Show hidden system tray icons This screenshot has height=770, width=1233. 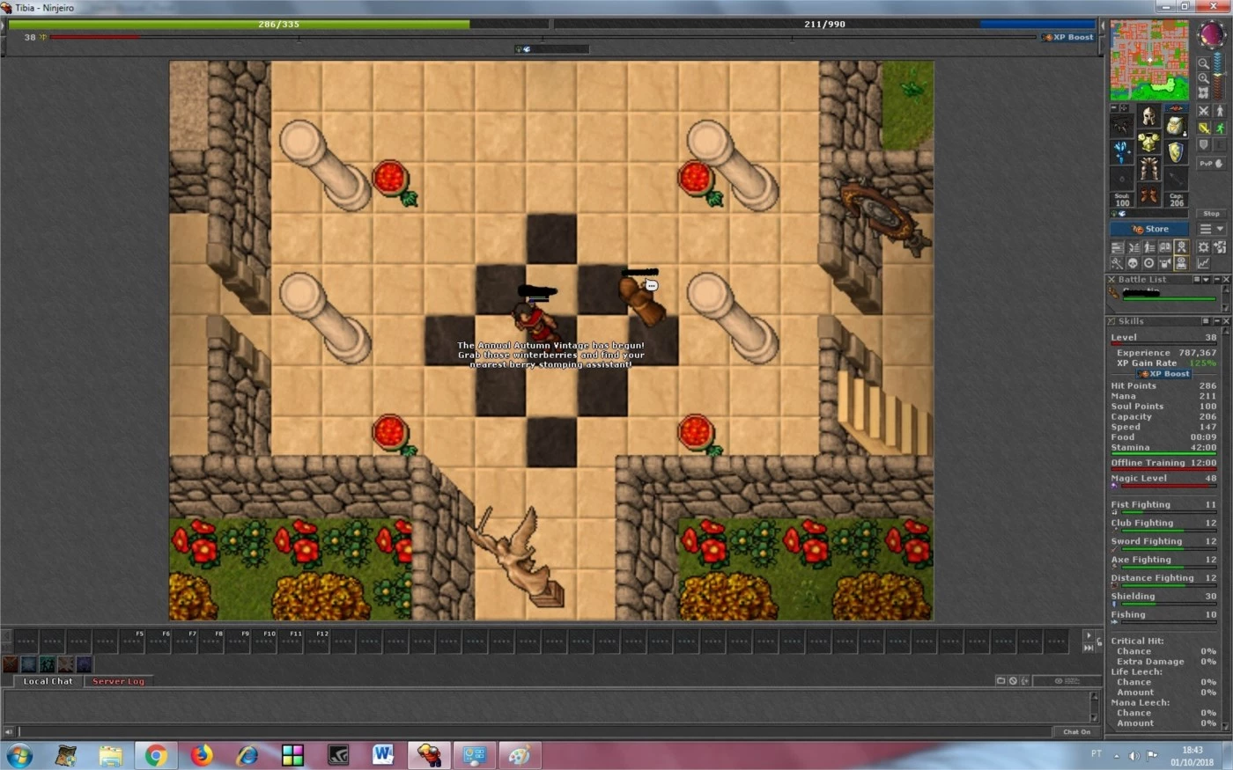click(1116, 755)
